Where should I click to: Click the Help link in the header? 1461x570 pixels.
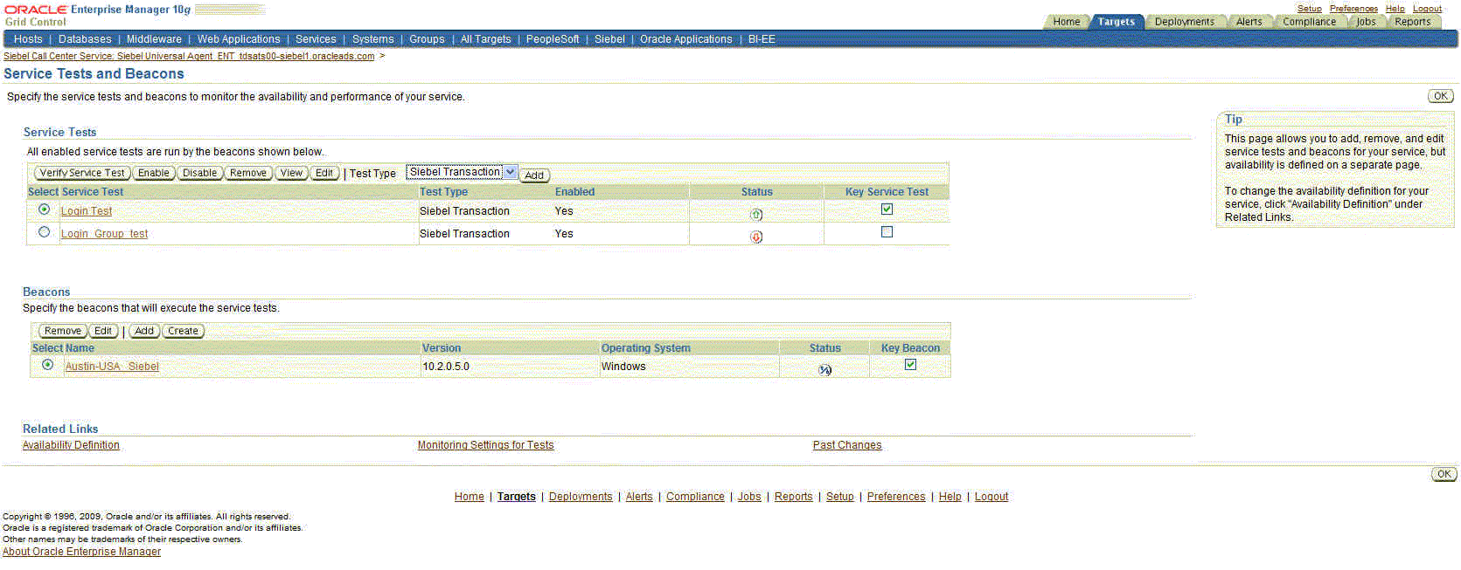1395,9
